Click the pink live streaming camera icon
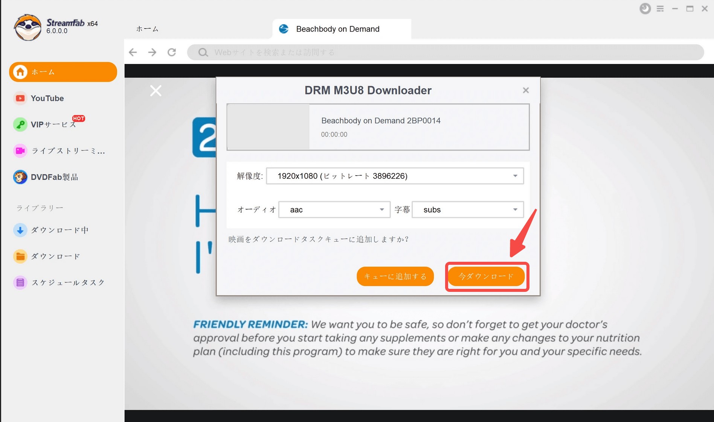The height and width of the screenshot is (422, 714). [x=20, y=151]
